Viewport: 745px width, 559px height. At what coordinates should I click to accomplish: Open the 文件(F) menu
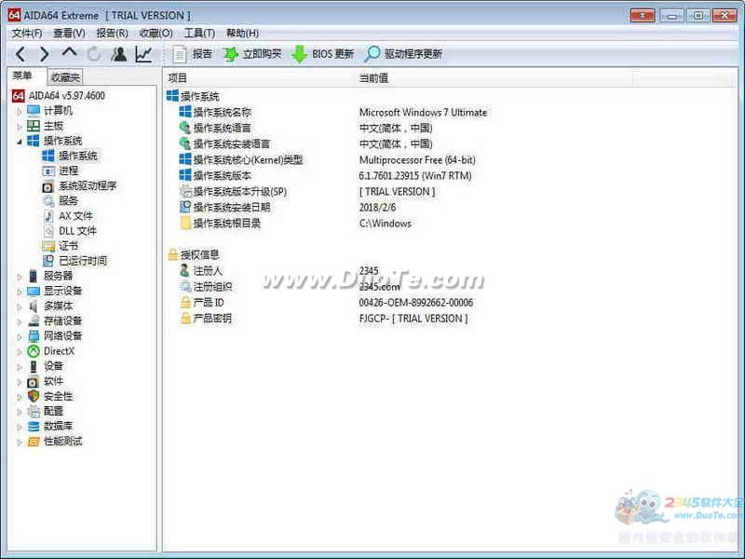click(x=28, y=34)
